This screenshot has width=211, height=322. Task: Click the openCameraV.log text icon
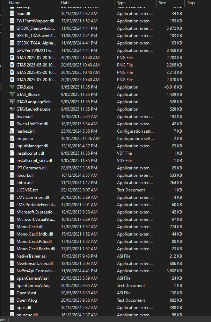12,286
